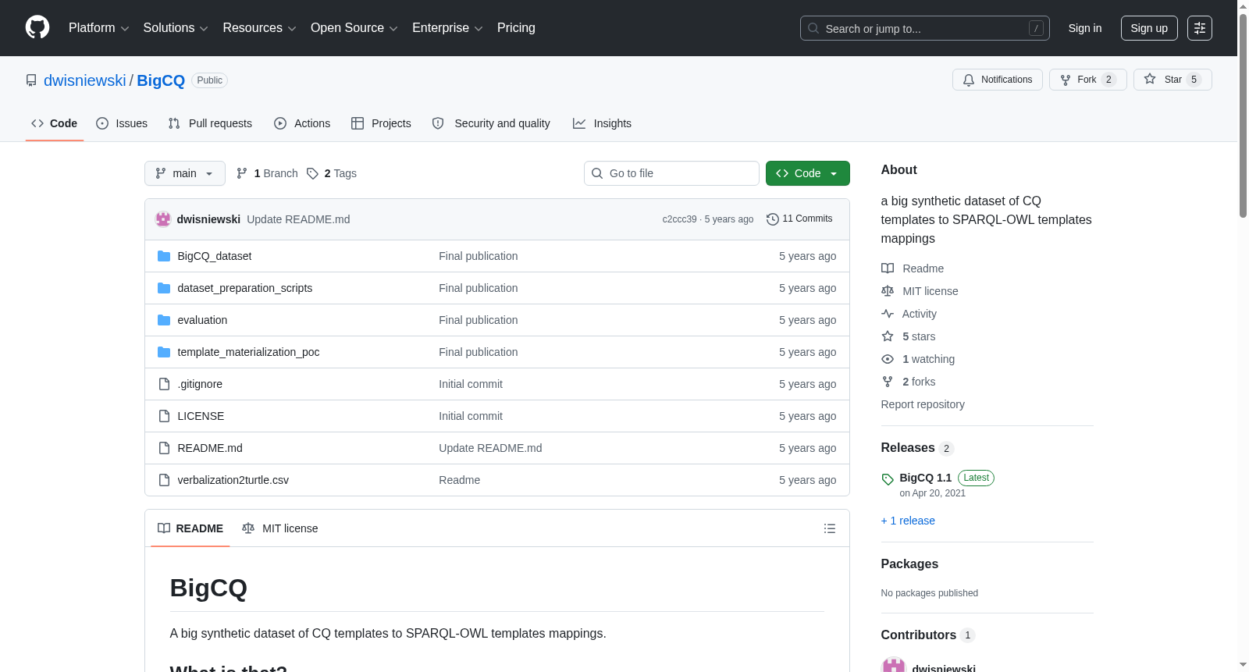This screenshot has height=672, width=1249.
Task: Open the README.md file
Action: [x=210, y=448]
